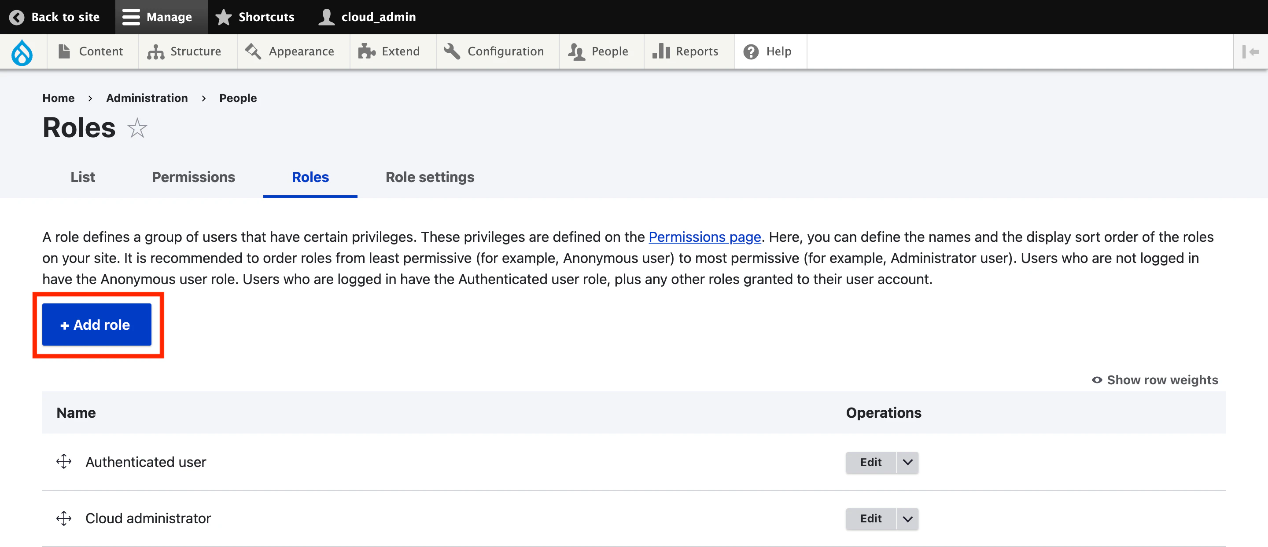Go to People breadcrumb link
1268x547 pixels.
pos(238,98)
